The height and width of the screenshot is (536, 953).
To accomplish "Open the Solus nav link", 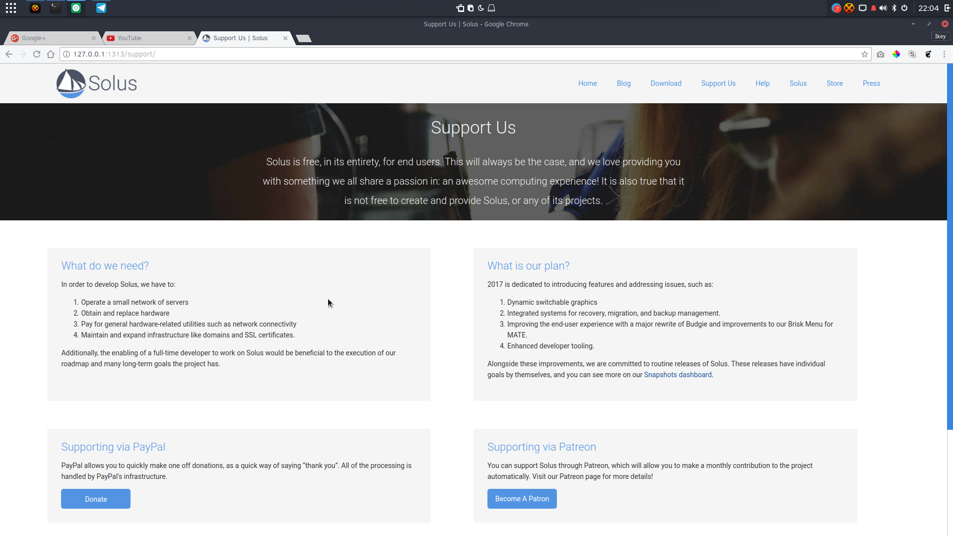I will coord(798,83).
